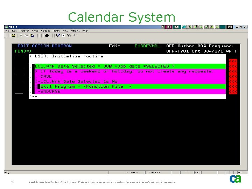Open the Window menu
252x189 pixels.
pos(75,30)
